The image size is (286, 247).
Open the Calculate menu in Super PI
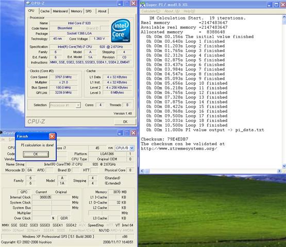[x=151, y=11]
